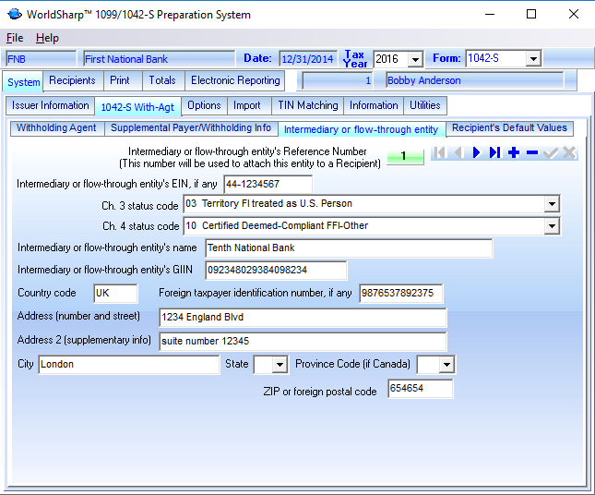Expand the Ch. 4 status code dropdown
This screenshot has width=595, height=495.
(552, 226)
